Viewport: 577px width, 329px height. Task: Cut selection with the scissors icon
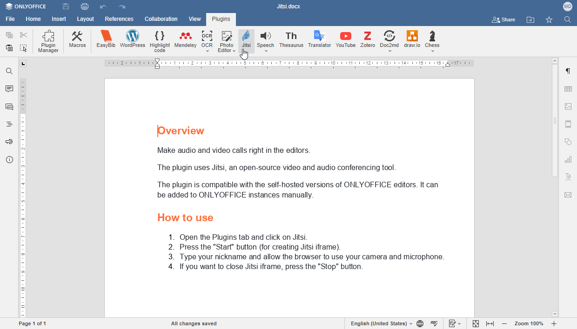(x=24, y=35)
